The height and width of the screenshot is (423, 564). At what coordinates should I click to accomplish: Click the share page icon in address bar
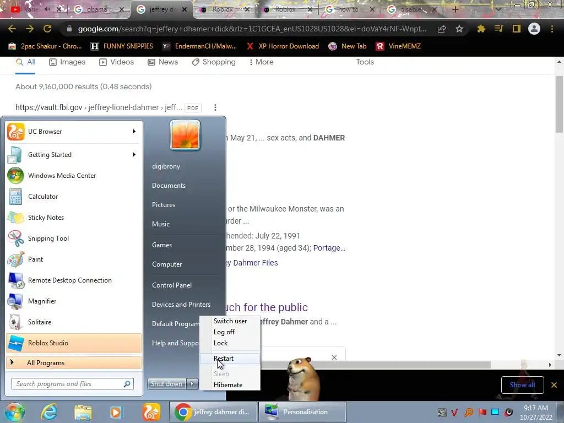click(x=442, y=29)
